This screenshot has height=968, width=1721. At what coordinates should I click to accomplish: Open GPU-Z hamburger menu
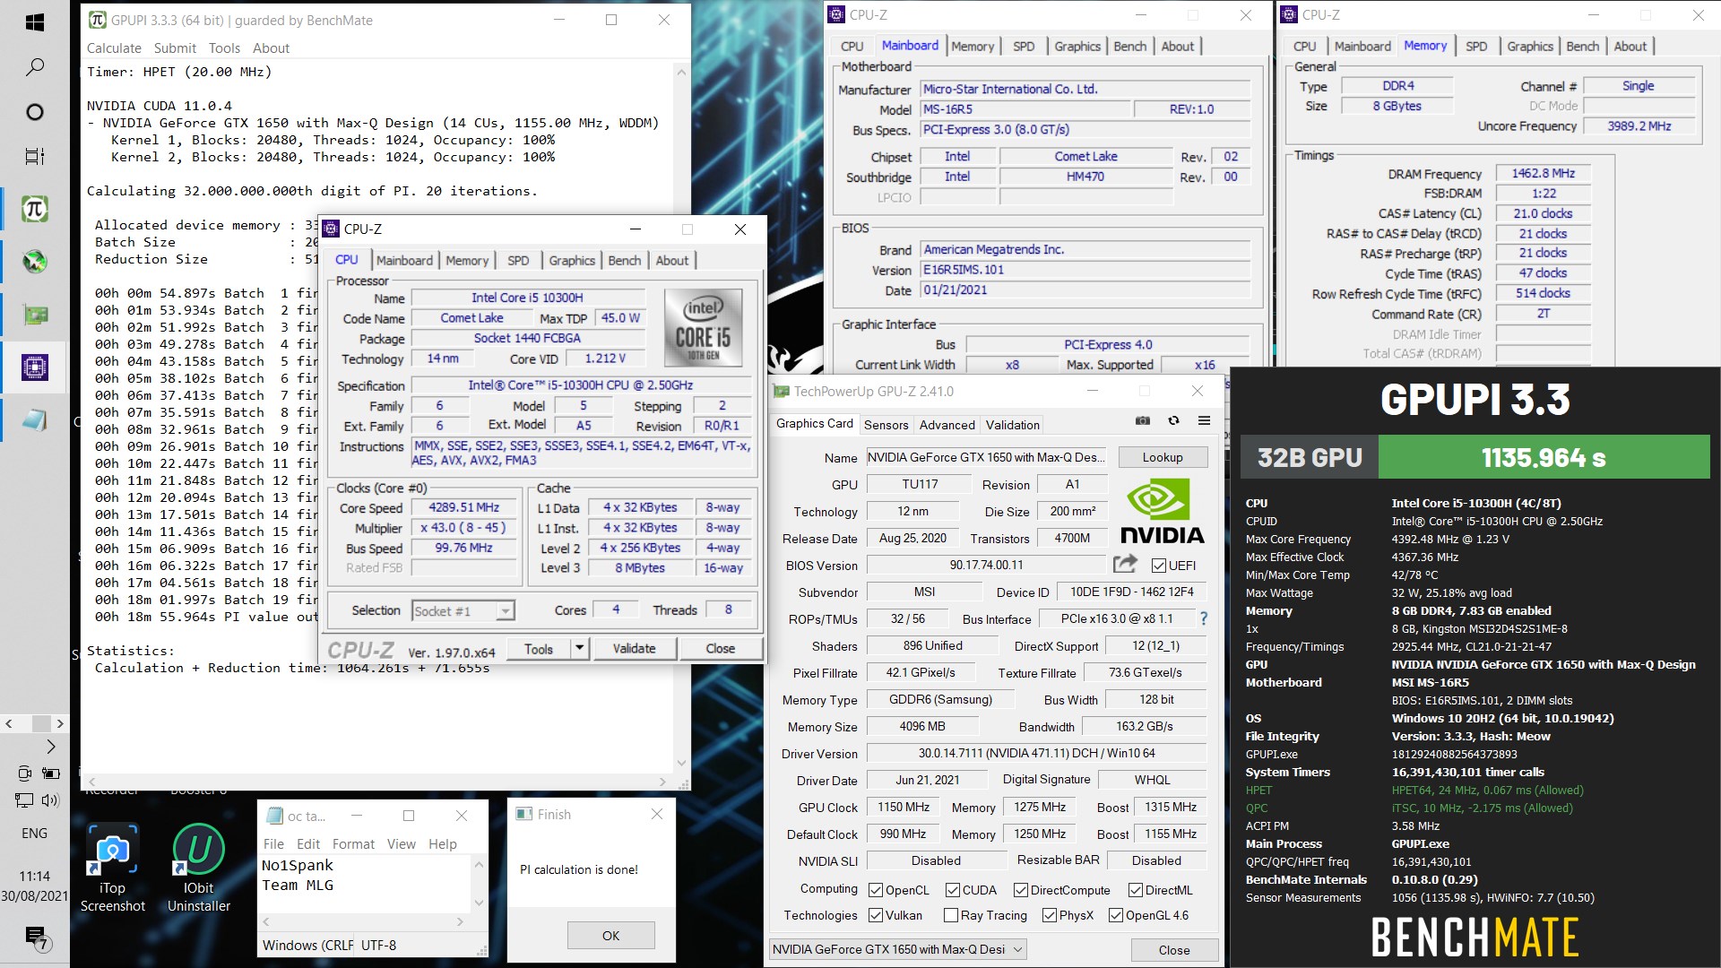(x=1204, y=420)
